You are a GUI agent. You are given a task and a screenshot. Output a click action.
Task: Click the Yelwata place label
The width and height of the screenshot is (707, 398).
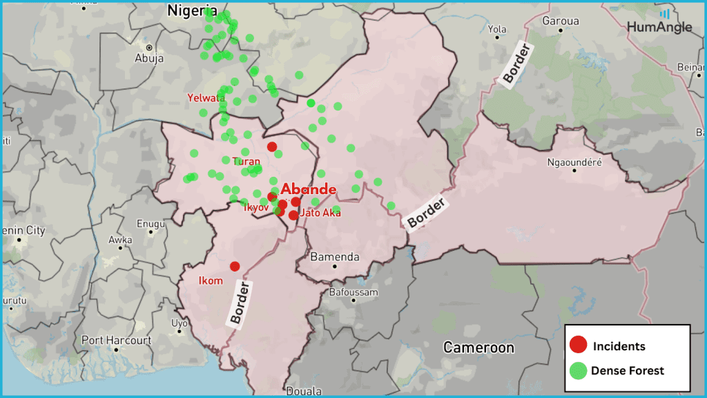(205, 98)
